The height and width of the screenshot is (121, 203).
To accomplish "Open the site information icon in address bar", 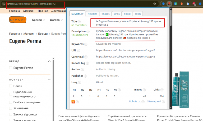I will 4,4.
